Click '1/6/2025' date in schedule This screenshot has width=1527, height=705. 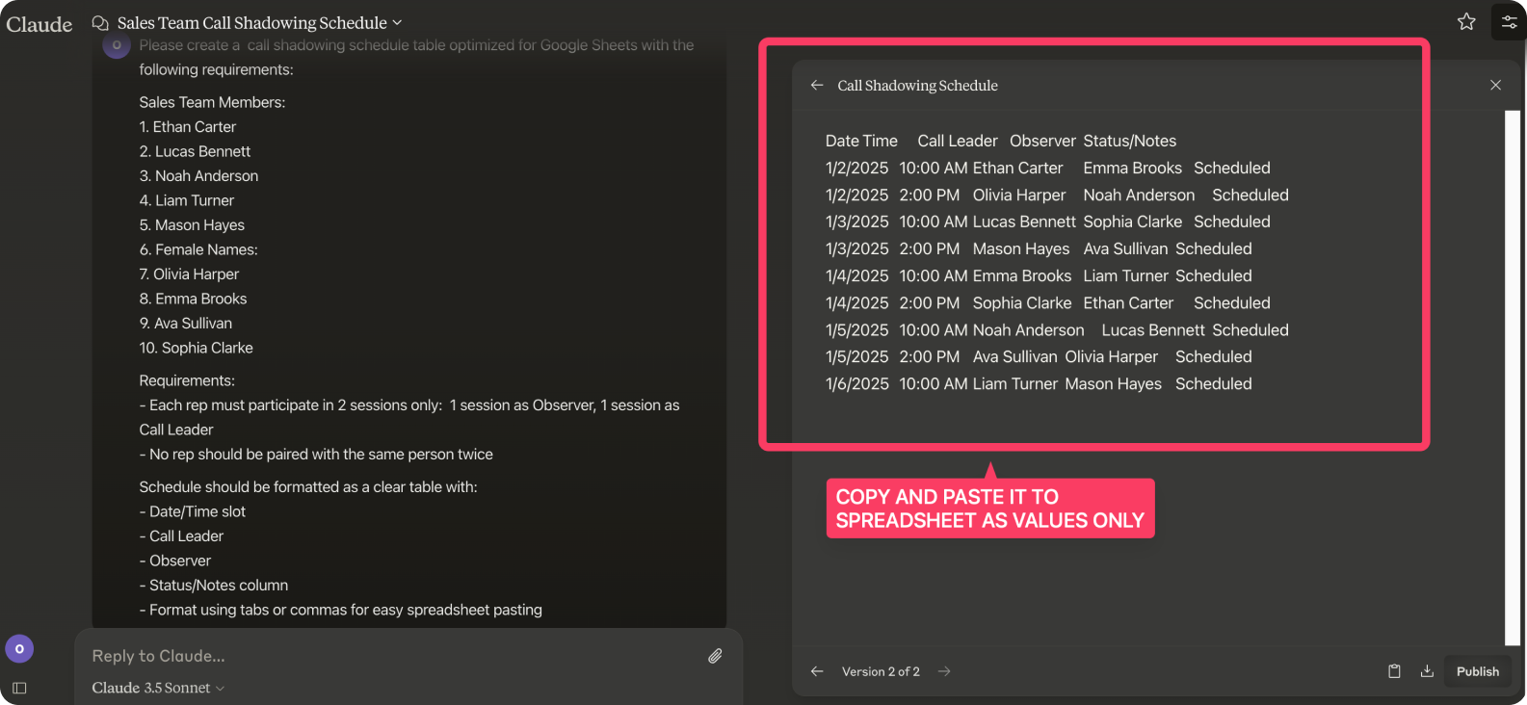[x=856, y=383]
